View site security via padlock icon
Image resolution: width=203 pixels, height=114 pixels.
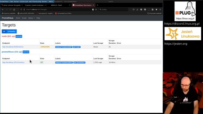tap(24, 9)
